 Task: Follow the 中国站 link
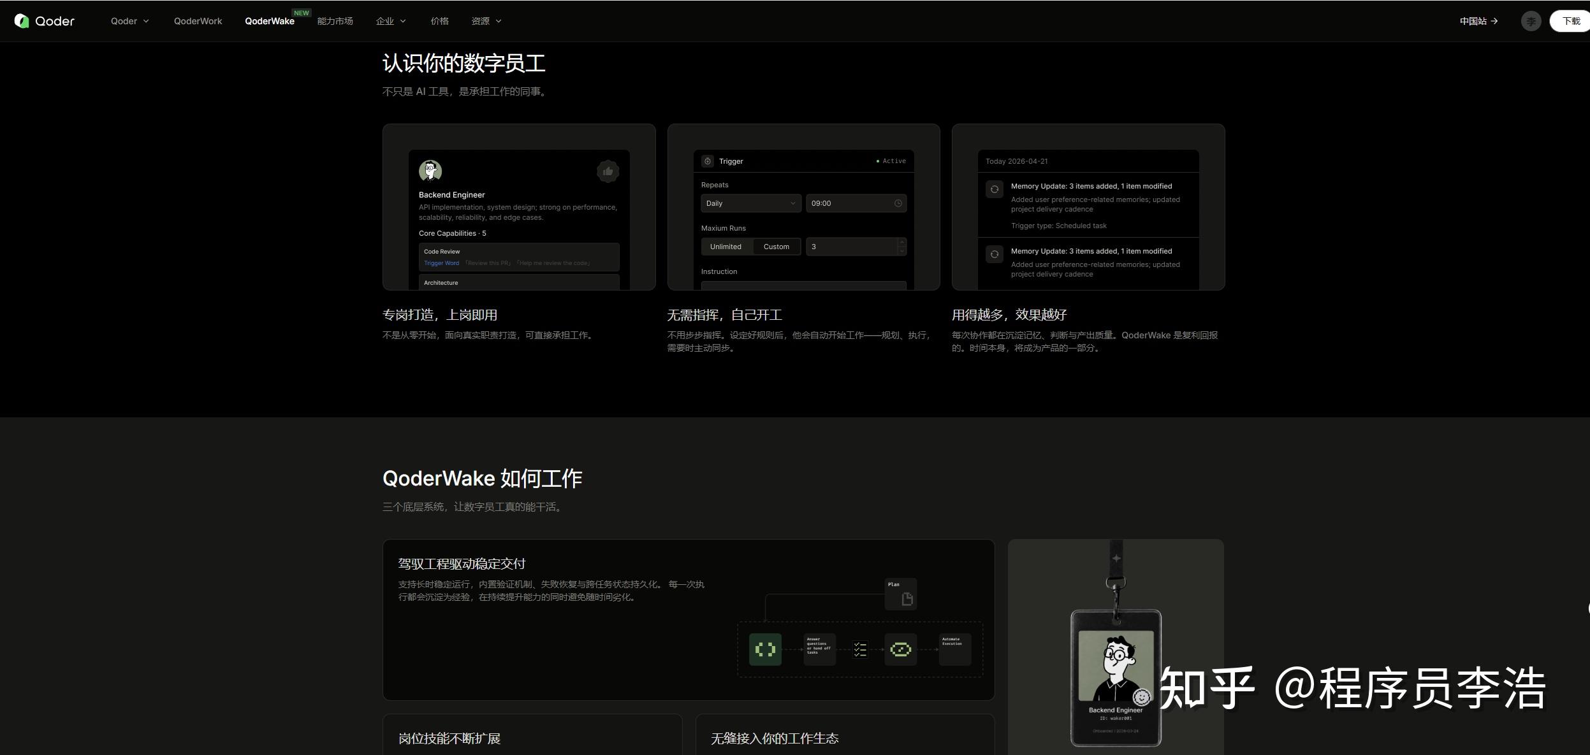(1478, 21)
